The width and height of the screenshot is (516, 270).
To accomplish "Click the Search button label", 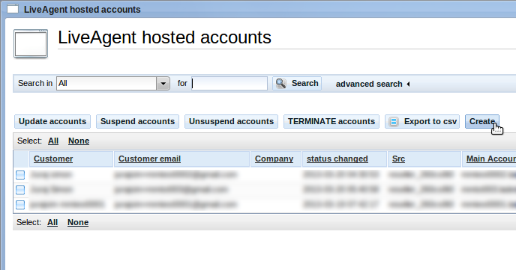I will [x=304, y=83].
